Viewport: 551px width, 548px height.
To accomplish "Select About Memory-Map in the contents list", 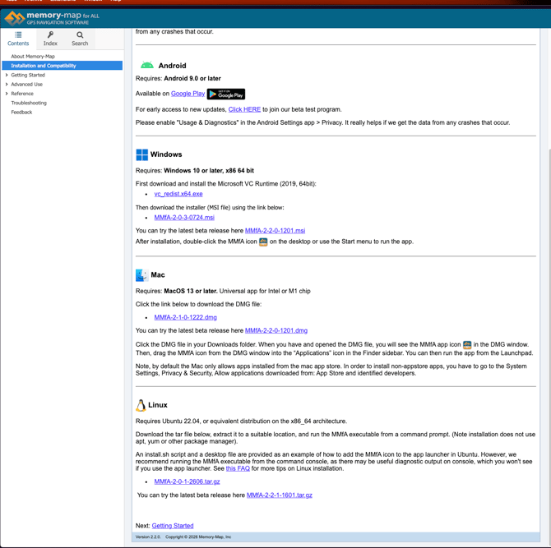I will tap(33, 57).
